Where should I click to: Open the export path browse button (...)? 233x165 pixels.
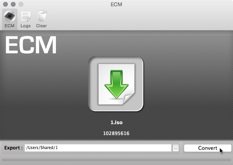coord(176,148)
